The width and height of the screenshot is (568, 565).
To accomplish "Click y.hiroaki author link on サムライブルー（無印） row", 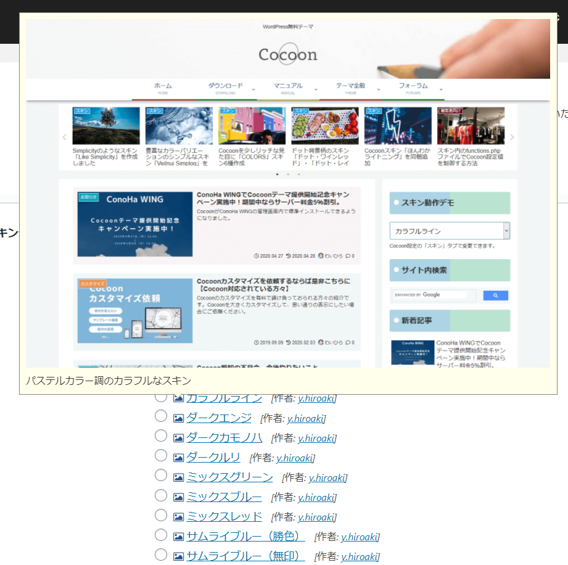I will (360, 557).
